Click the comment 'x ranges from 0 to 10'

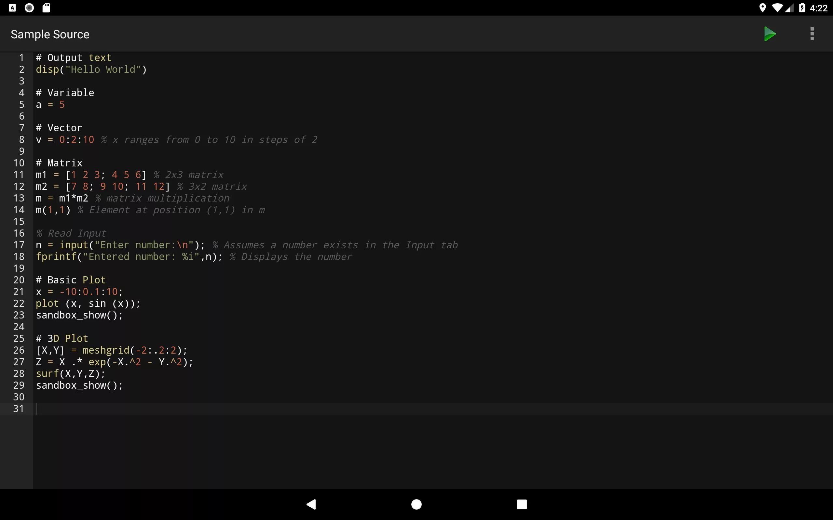click(174, 140)
